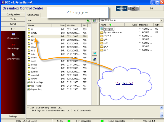Sort local pane by Attr column

click(157, 25)
